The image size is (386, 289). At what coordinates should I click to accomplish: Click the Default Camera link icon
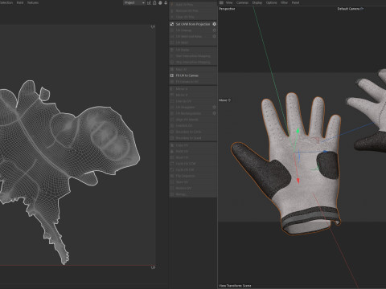click(x=362, y=9)
